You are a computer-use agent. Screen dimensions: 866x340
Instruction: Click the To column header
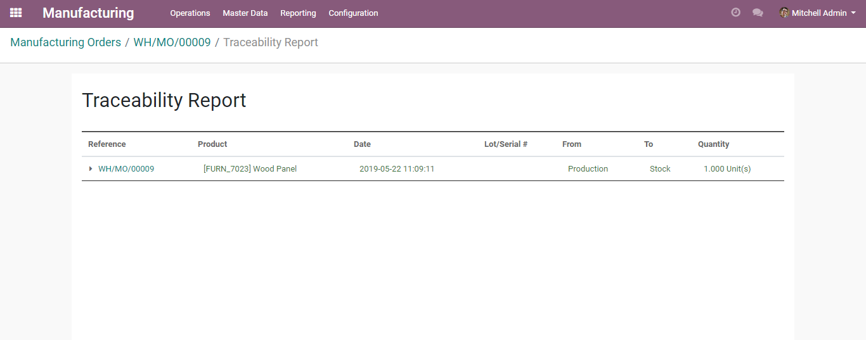649,144
